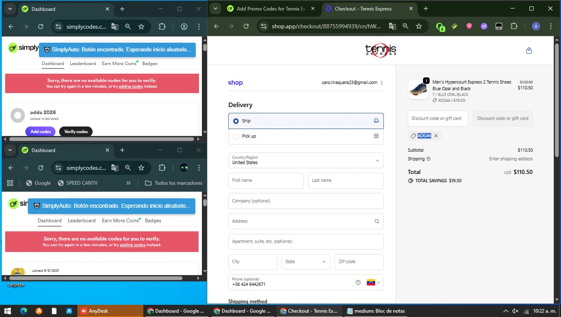Screen dimensions: 561x317
Task: Open dark avatar profile icon in bottom-left Dashboard window
Action: click(x=184, y=168)
